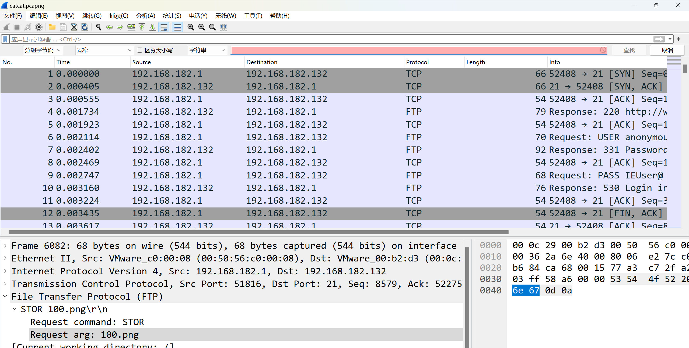The width and height of the screenshot is (689, 348).
Task: Click the resize columns icon
Action: coord(223,27)
